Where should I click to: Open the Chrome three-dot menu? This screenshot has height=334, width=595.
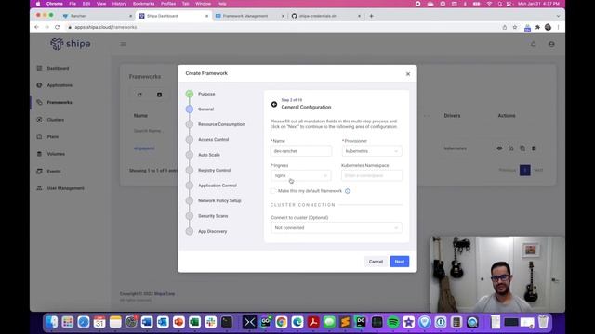558,27
